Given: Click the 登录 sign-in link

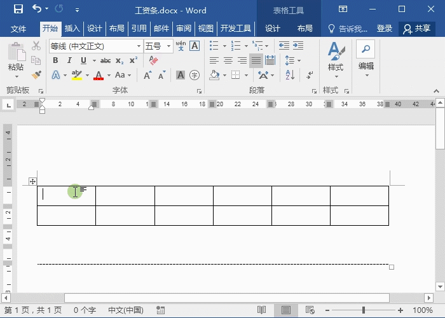Looking at the screenshot, I should click(384, 29).
